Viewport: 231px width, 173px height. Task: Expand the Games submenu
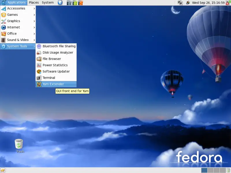coord(18,15)
